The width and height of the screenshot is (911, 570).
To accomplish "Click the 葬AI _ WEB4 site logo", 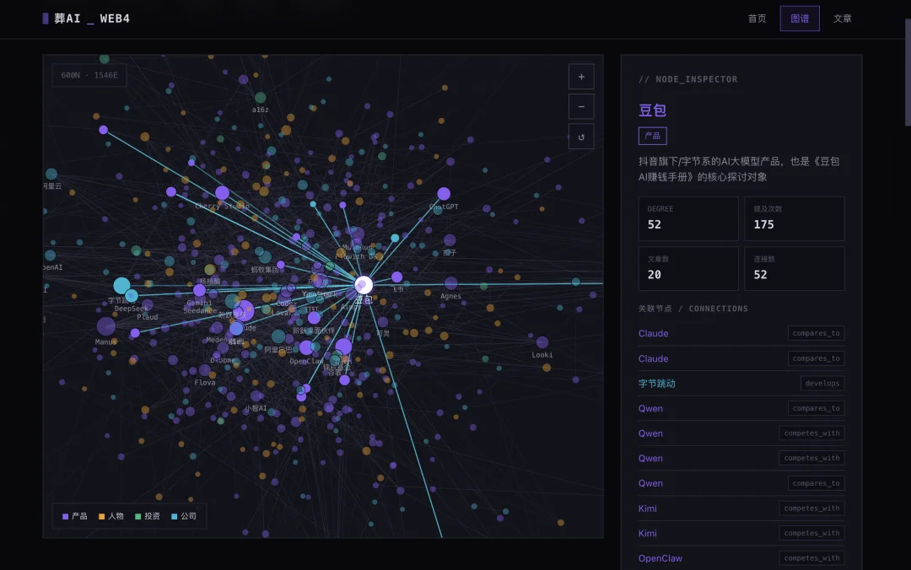I will (x=86, y=19).
